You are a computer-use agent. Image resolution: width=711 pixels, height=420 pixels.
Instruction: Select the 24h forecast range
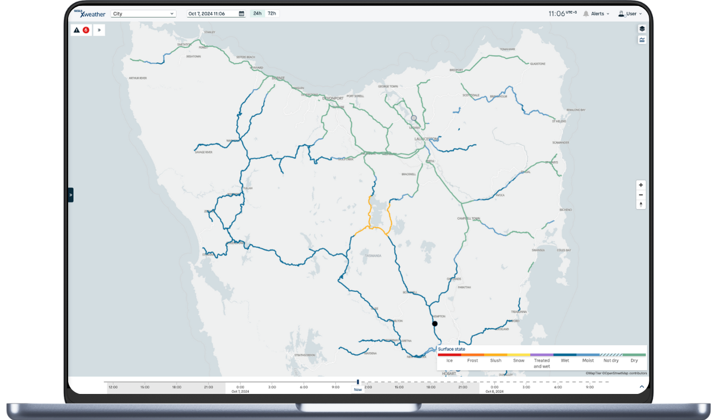257,13
